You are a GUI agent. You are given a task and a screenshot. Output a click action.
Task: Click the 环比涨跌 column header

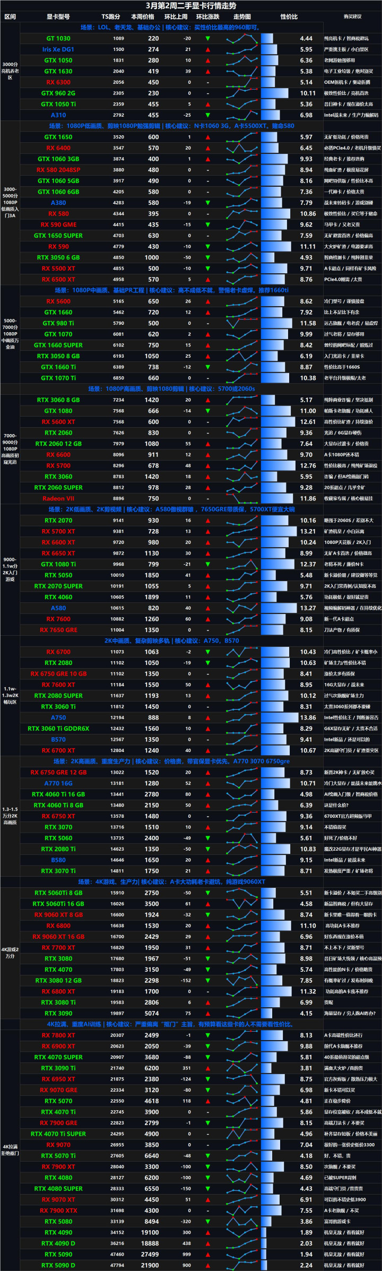click(207, 17)
